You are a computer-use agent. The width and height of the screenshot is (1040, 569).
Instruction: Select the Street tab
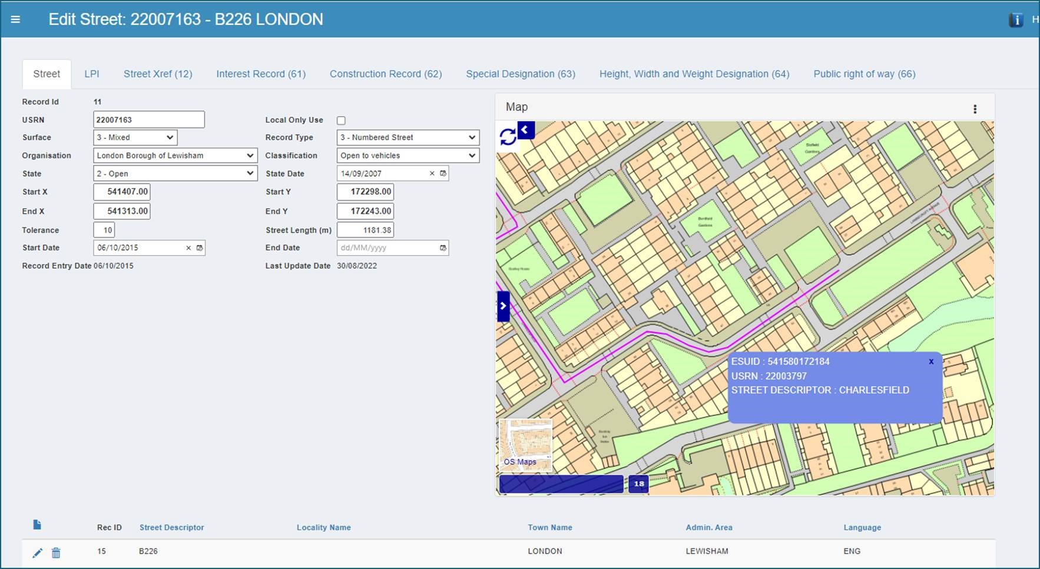[47, 74]
